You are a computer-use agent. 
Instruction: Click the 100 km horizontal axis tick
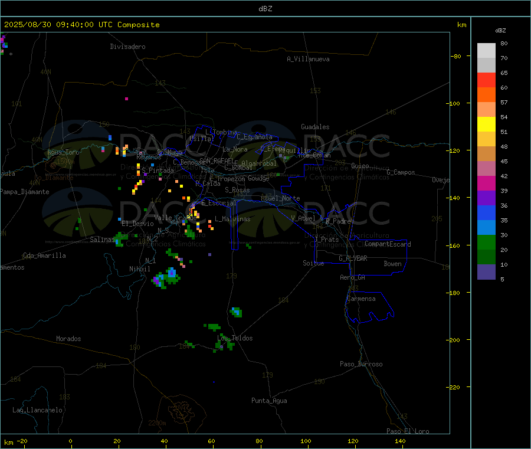click(x=306, y=441)
